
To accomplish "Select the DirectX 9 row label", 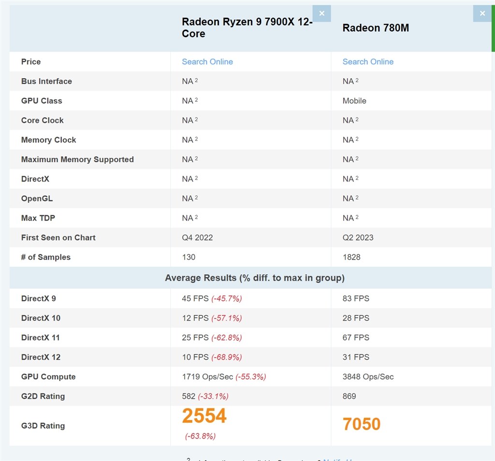I will point(39,299).
